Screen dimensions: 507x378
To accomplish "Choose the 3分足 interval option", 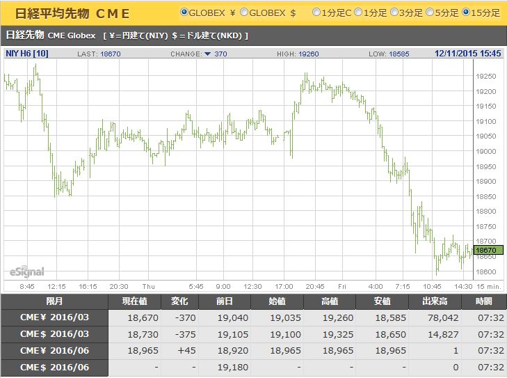I will tap(394, 13).
